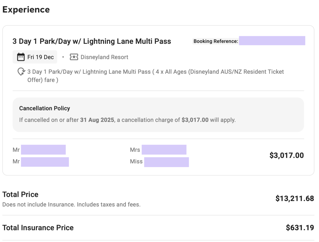Click the ticket icon before Disneyland Resort
Screen dimensions: 319x242
[x=74, y=57]
